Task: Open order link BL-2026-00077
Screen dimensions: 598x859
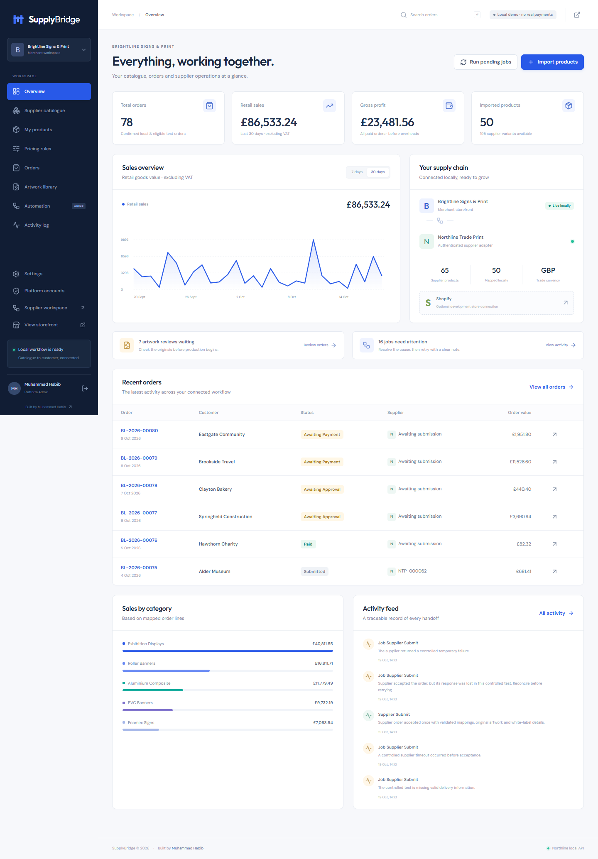Action: coord(139,513)
